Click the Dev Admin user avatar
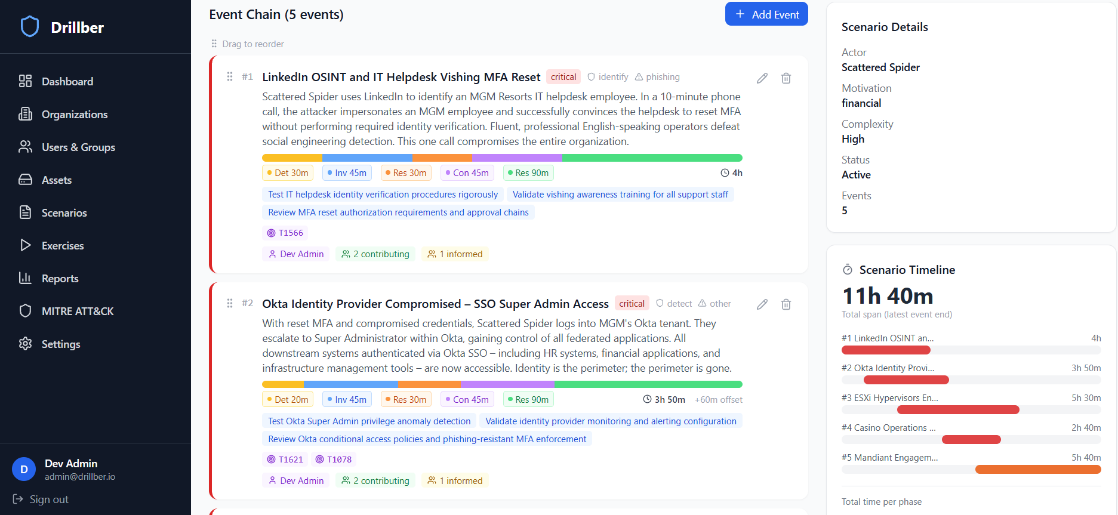The width and height of the screenshot is (1118, 515). click(x=24, y=470)
